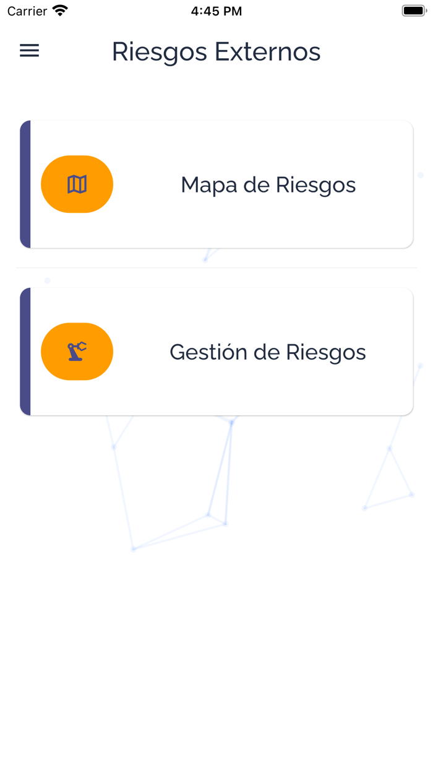
Task: Tap the purple accent bar on the second card
Action: coord(24,351)
